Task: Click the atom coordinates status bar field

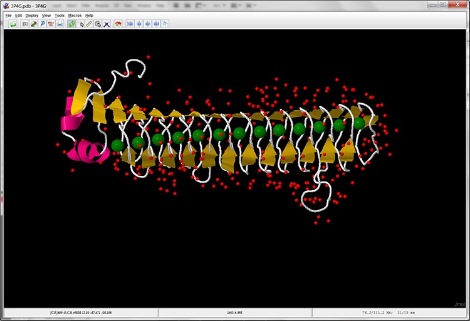Action: pyautogui.click(x=79, y=312)
